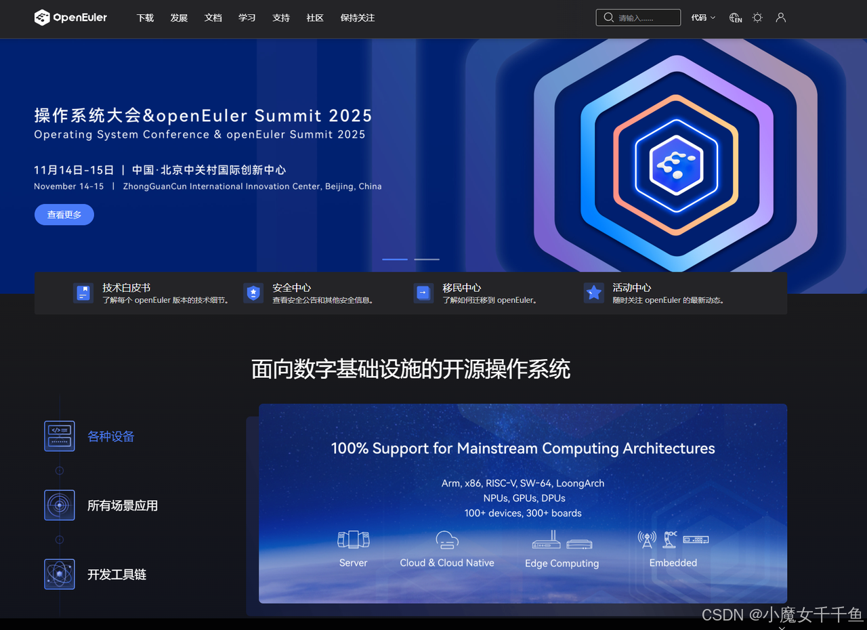Toggle the light/dark theme sun icon
Viewport: 867px width, 630px height.
point(757,17)
